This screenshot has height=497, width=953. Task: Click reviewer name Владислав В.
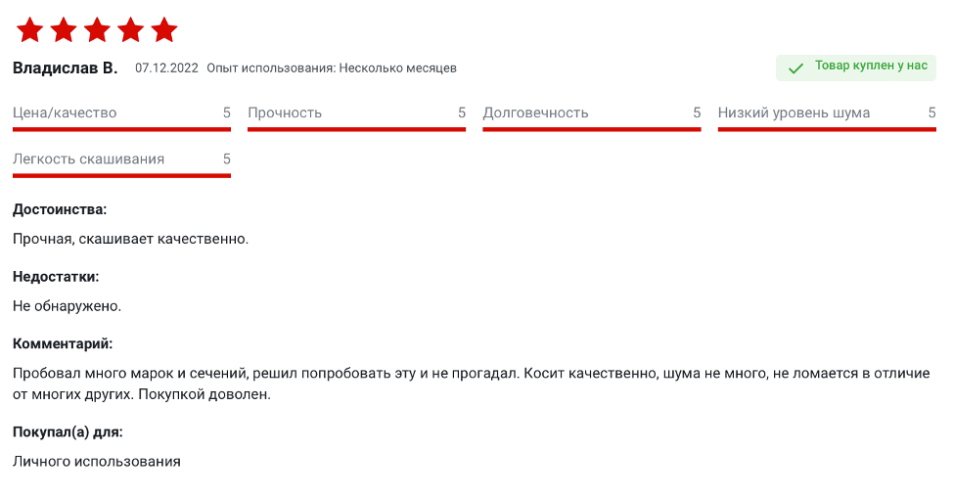click(x=65, y=68)
